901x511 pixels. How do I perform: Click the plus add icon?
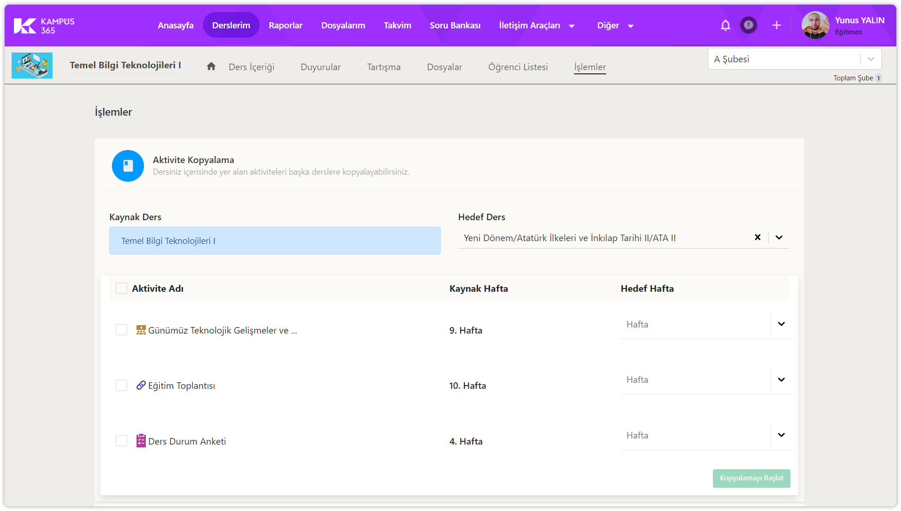pos(777,25)
